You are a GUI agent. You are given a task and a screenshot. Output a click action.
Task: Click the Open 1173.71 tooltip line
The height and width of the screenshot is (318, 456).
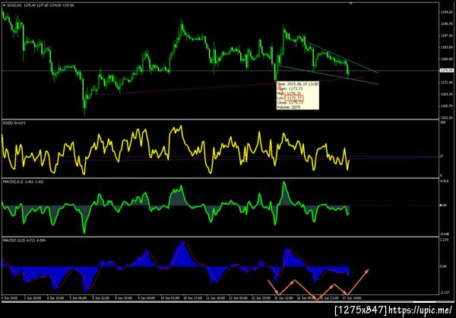point(291,88)
